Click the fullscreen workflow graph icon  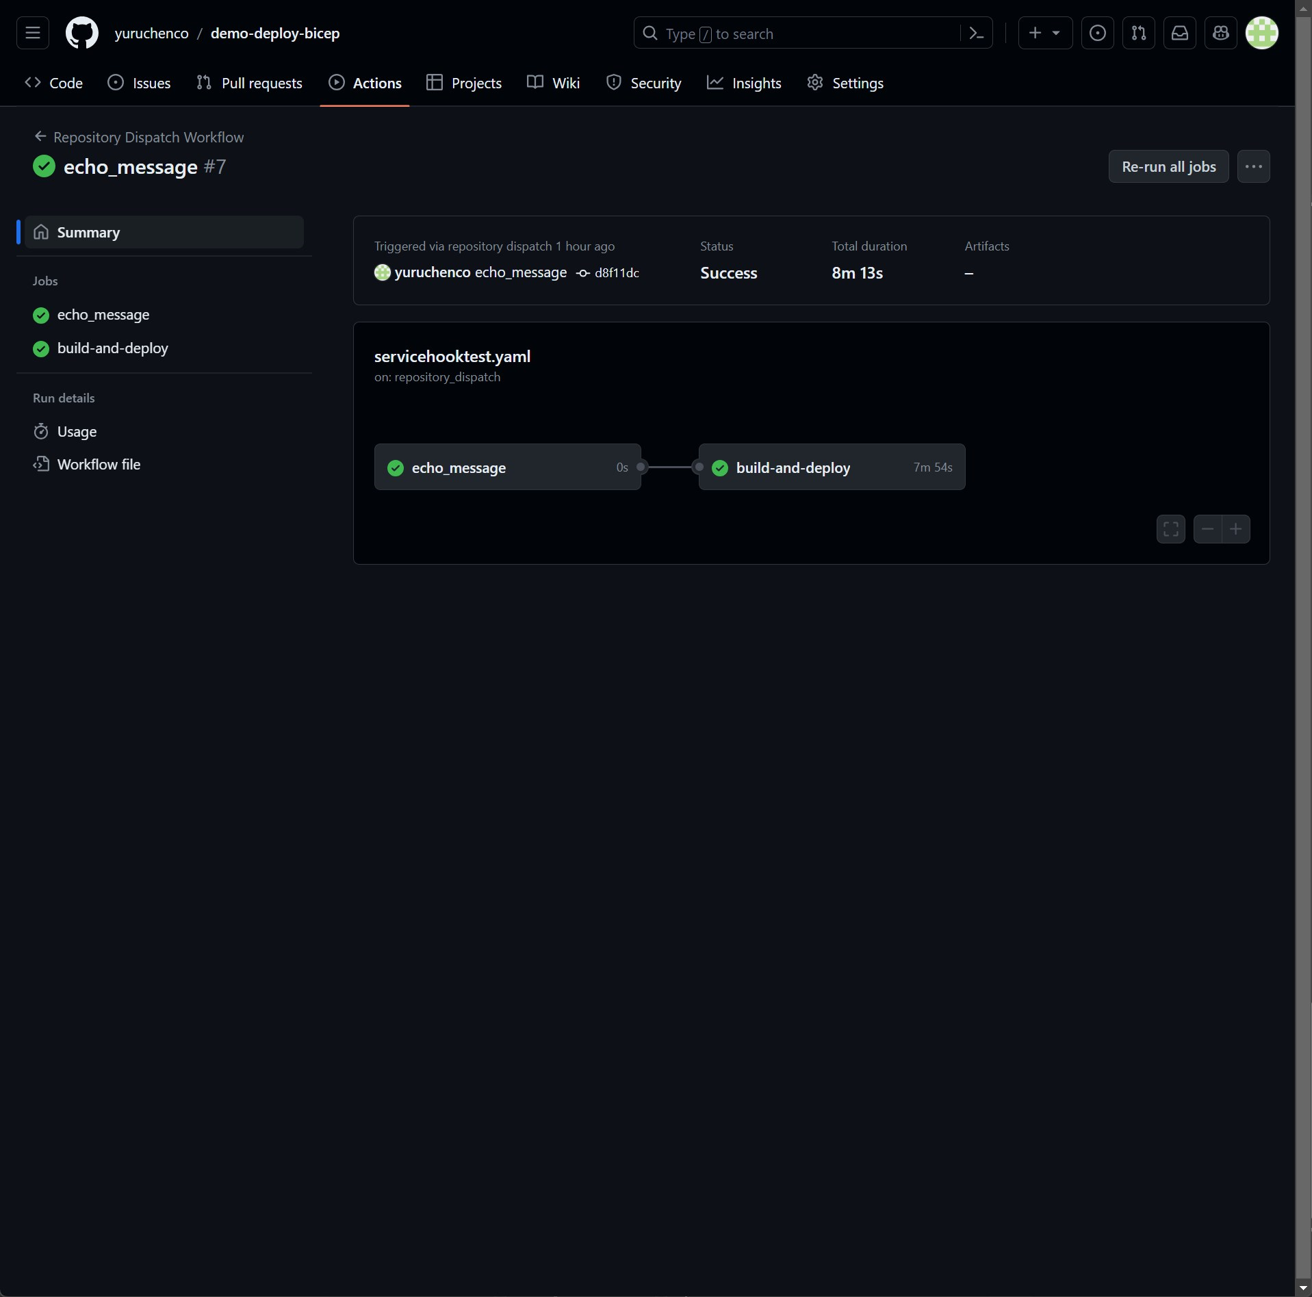(x=1171, y=529)
